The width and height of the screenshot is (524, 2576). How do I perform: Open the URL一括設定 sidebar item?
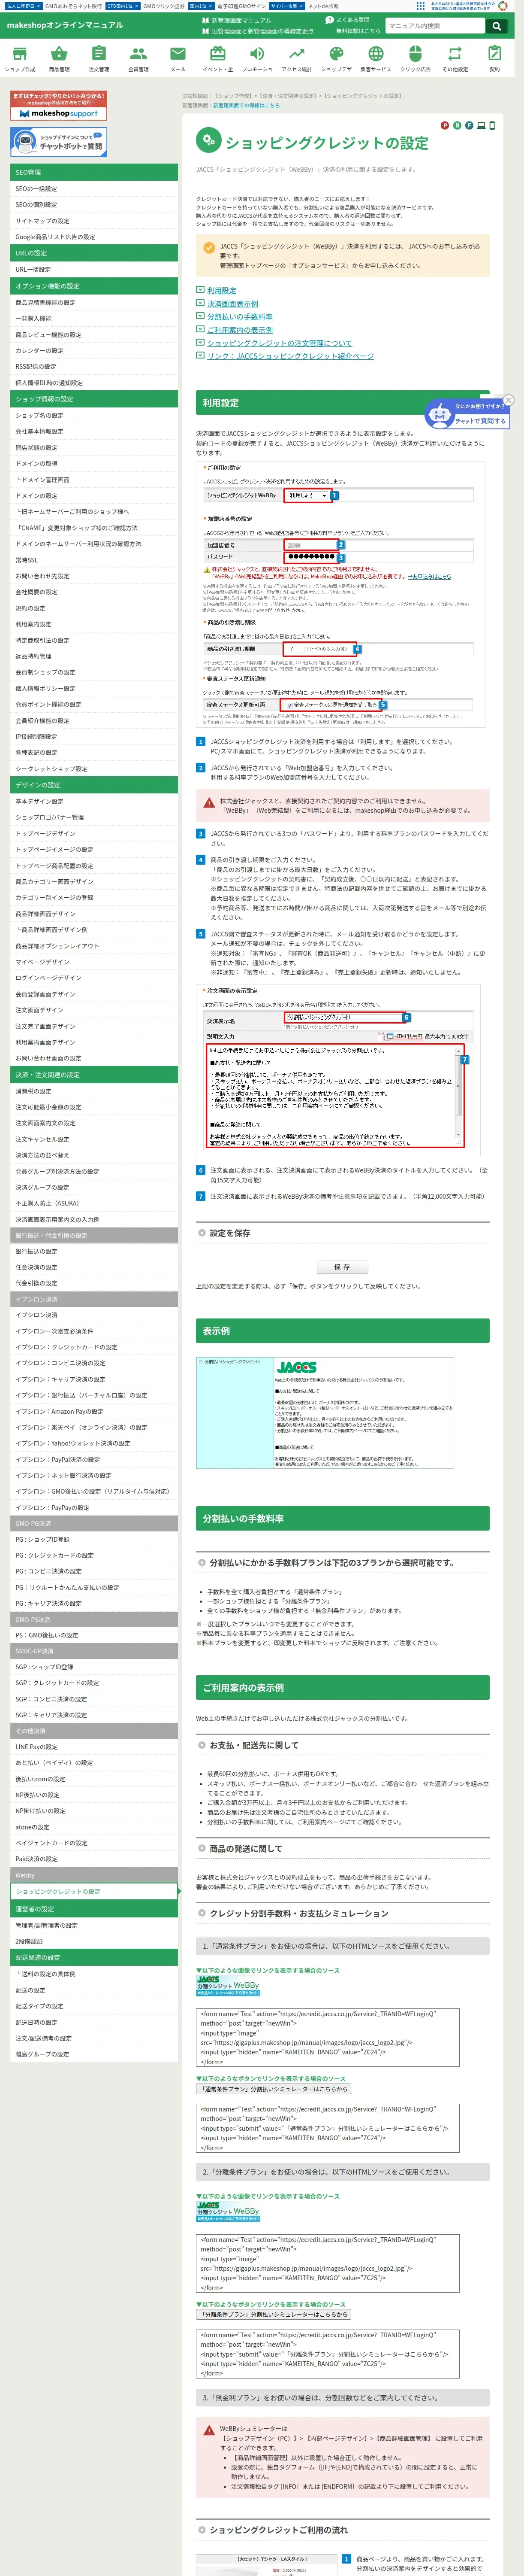tap(94, 269)
